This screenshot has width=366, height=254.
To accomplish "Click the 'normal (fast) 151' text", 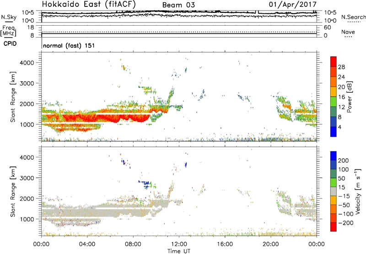I will [69, 45].
